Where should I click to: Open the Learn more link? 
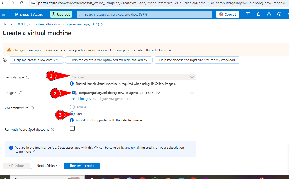(x=23, y=152)
